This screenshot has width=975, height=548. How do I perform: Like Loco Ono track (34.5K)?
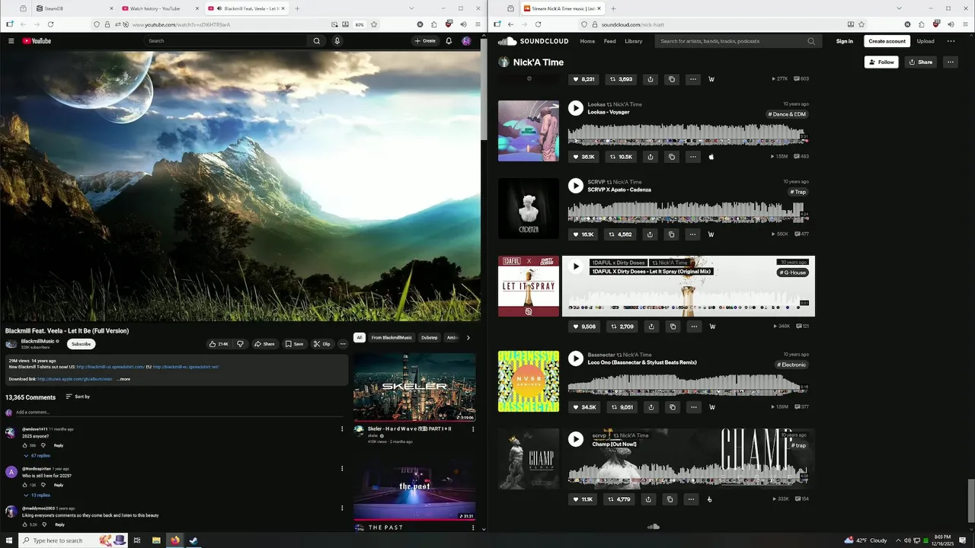(584, 407)
